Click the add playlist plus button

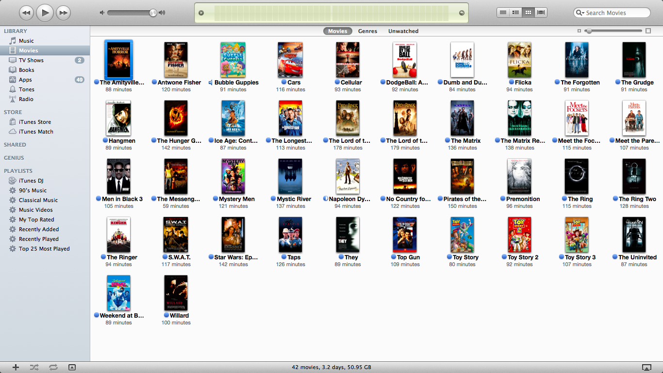[x=16, y=367]
